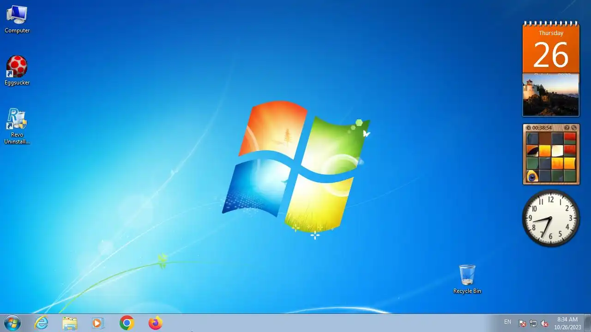Move the toucan eye puzzle tile
This screenshot has width=591, height=332.
coord(532,176)
